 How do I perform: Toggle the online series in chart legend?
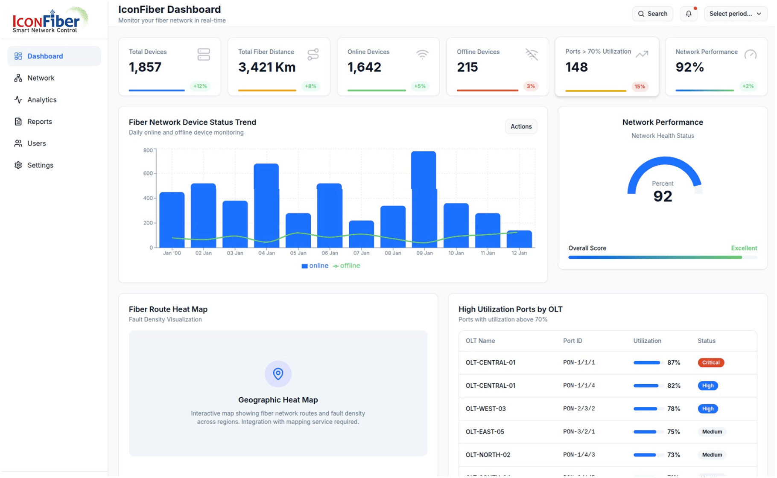click(315, 266)
